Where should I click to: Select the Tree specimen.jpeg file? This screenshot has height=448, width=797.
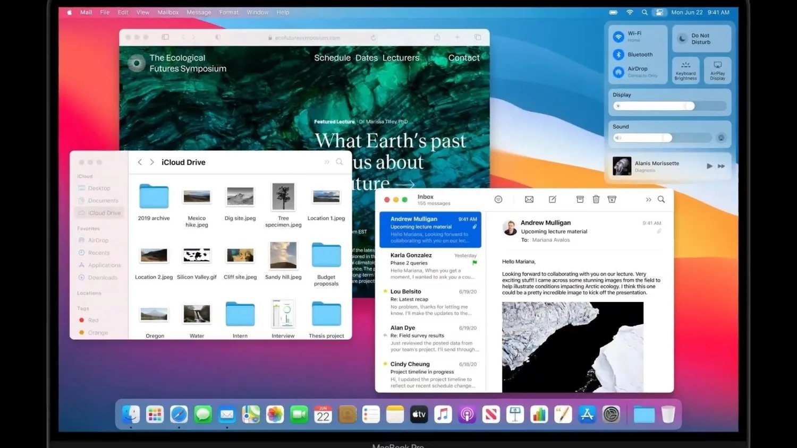click(283, 205)
